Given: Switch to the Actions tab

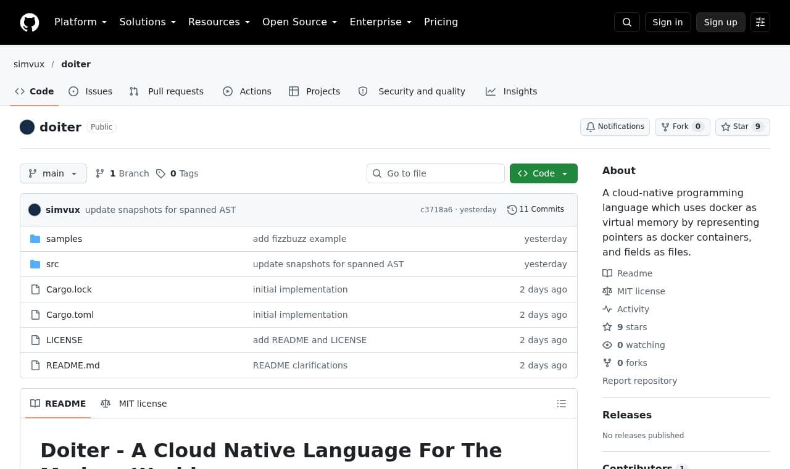Looking at the screenshot, I should 247,91.
